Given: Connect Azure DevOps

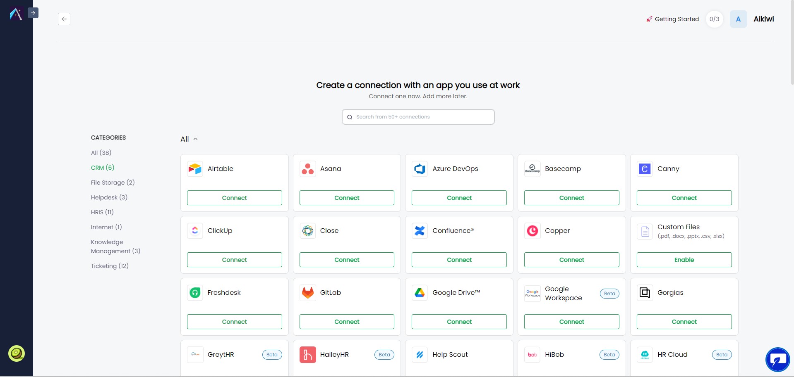Looking at the screenshot, I should tap(459, 198).
